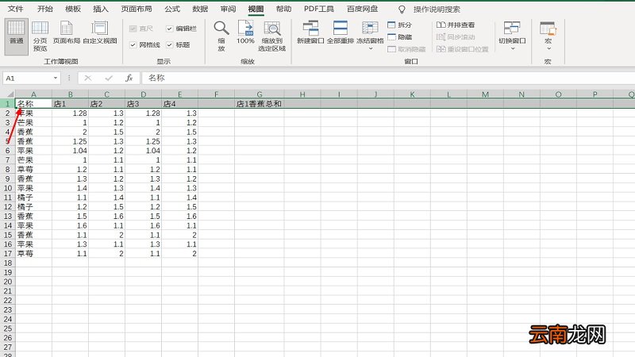Click Reset Window Position (重设窗口位置)
Image resolution: width=635 pixels, height=357 pixels.
(463, 49)
